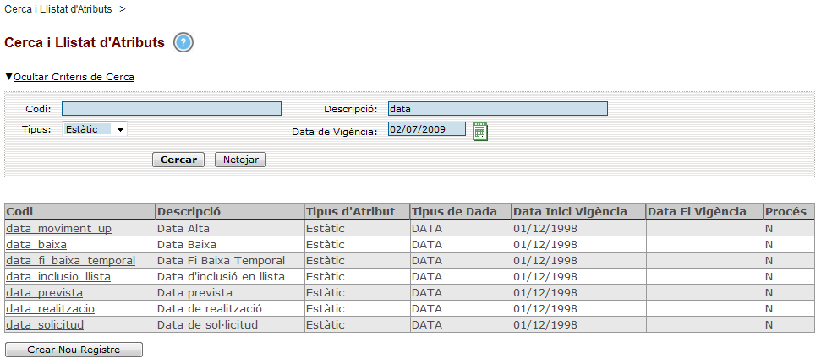The width and height of the screenshot is (821, 364).
Task: Focus the Codi input field
Action: tap(172, 109)
